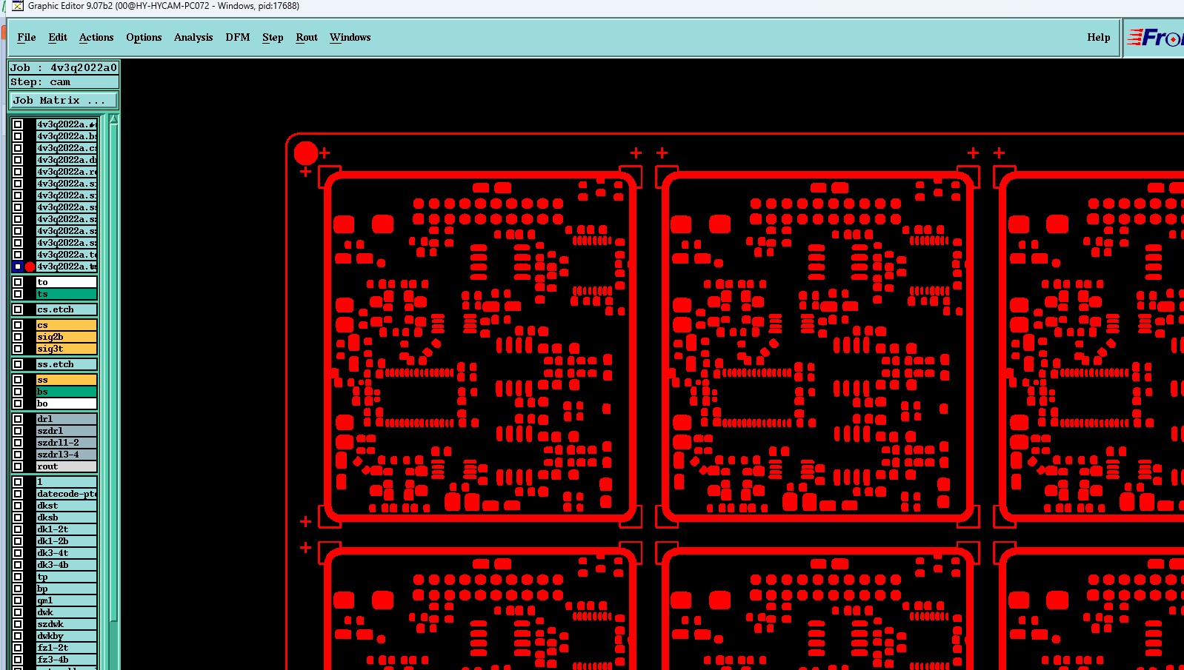The height and width of the screenshot is (670, 1184).
Task: Select the dk3-4b layer name
Action: [x=67, y=565]
